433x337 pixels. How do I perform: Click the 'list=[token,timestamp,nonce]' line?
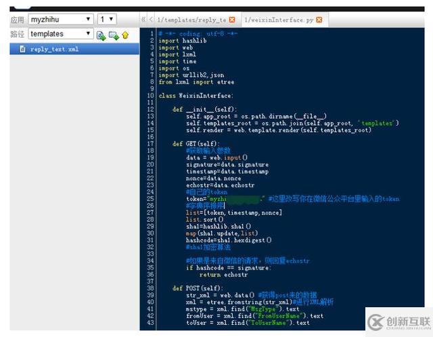pos(234,212)
